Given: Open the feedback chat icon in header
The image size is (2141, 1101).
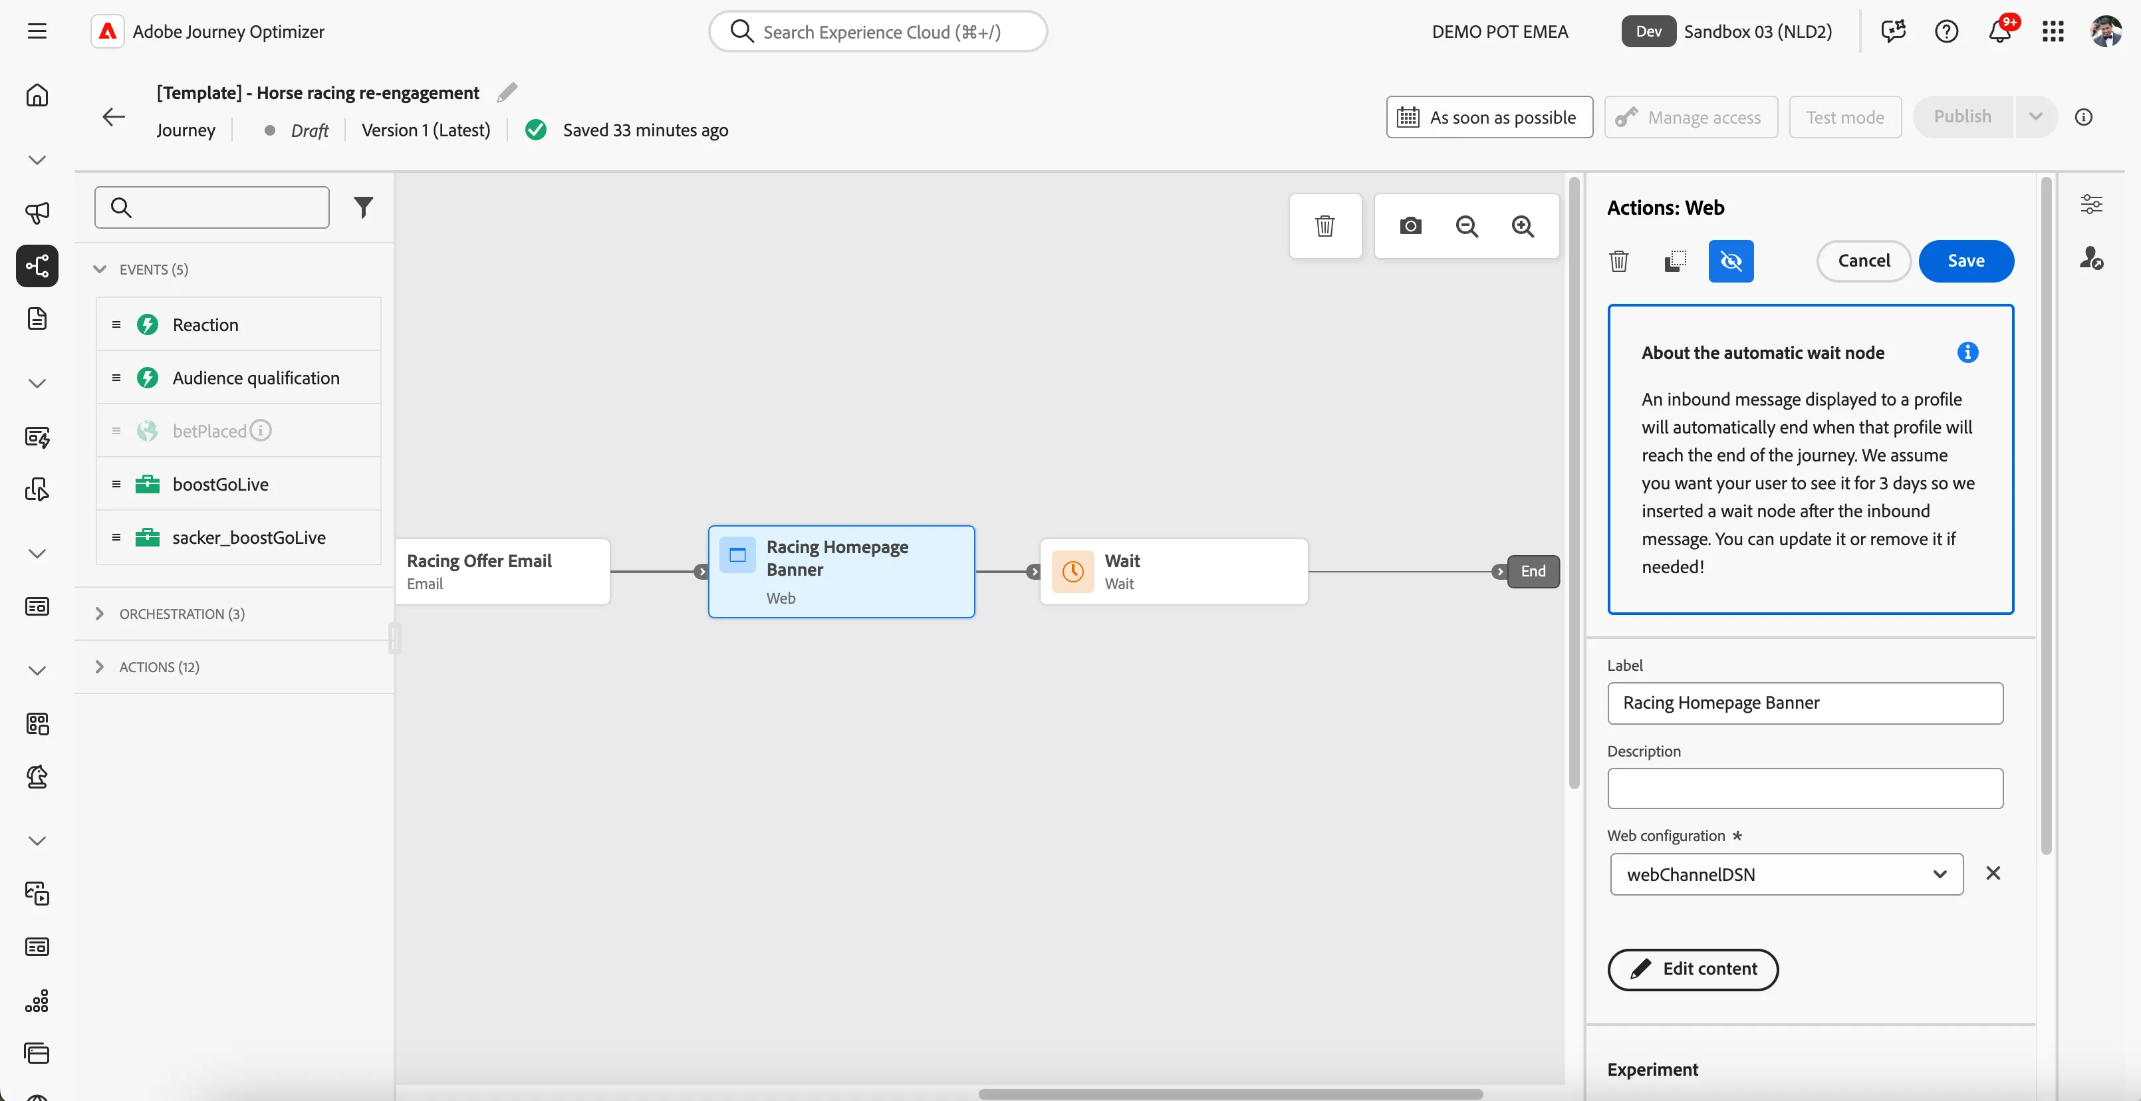Looking at the screenshot, I should [x=1892, y=31].
